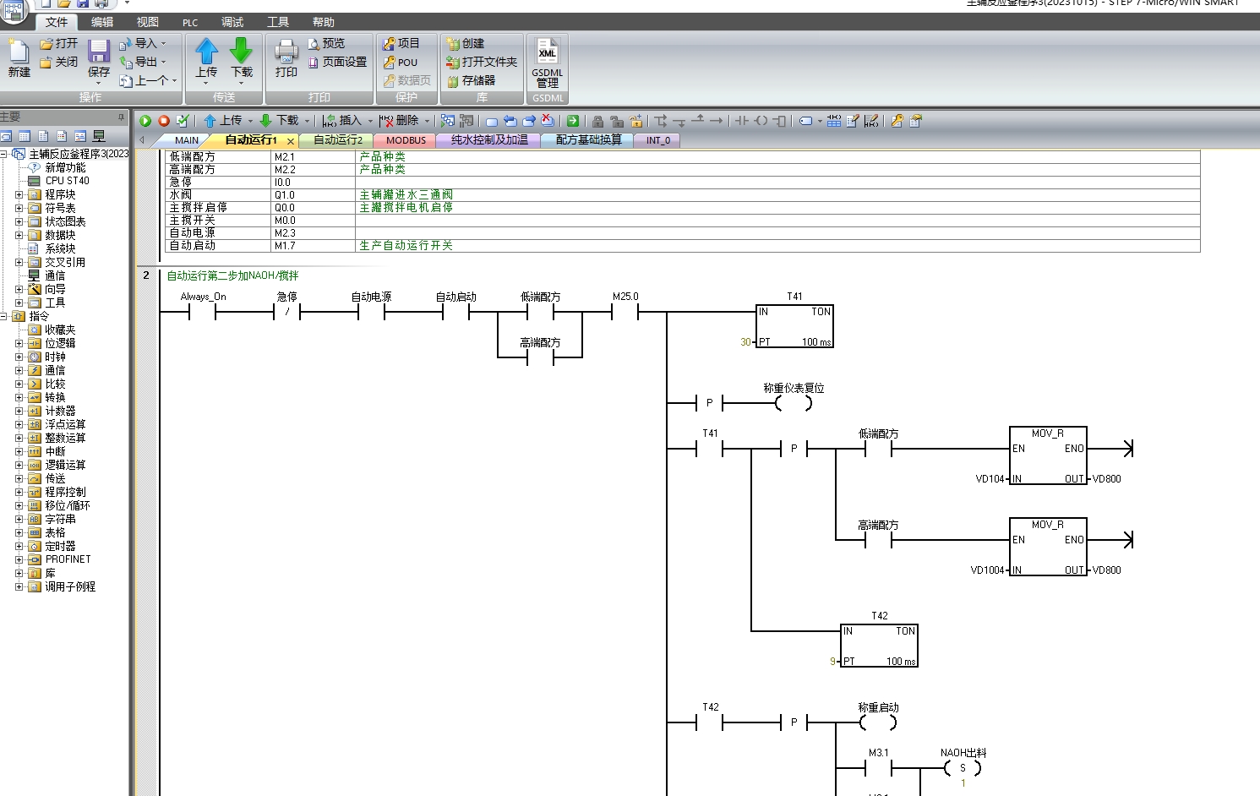This screenshot has width=1260, height=796.
Task: Click the insert box instruction icon
Action: pos(780,121)
